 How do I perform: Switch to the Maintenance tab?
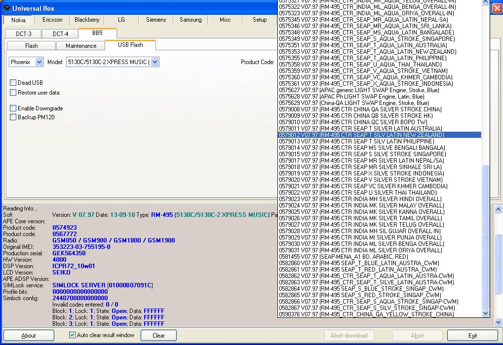coord(81,45)
